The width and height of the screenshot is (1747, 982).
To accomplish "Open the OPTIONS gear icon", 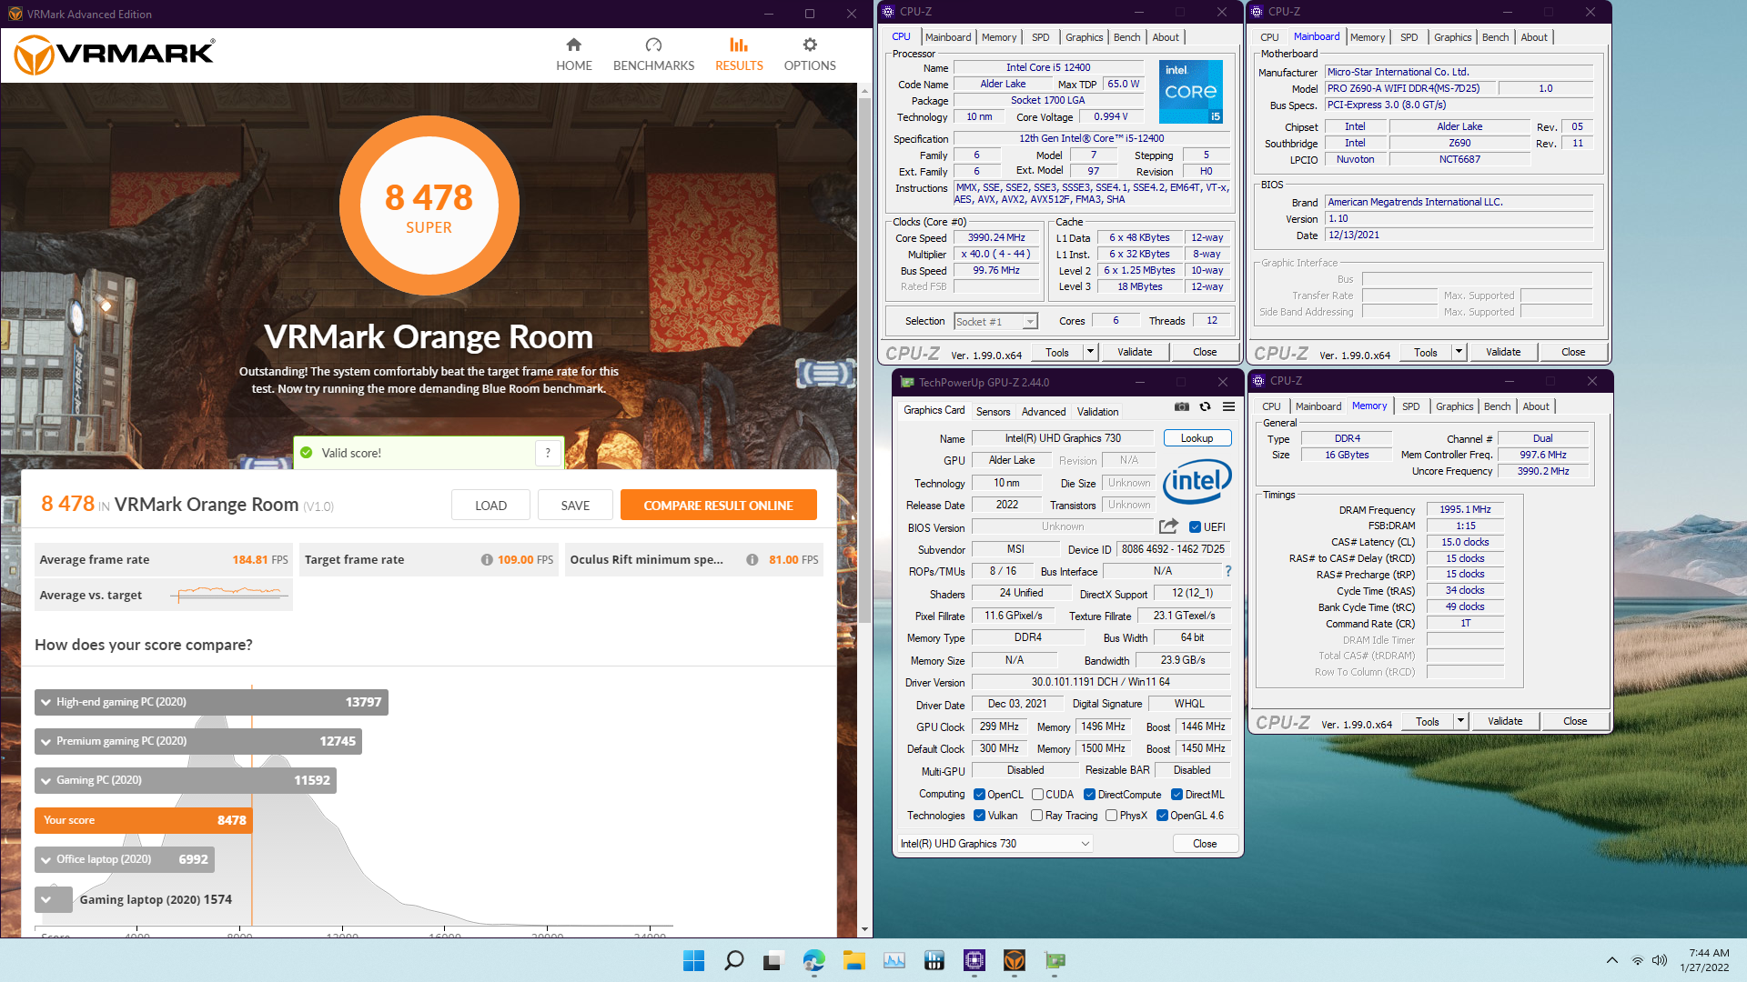I will point(810,45).
